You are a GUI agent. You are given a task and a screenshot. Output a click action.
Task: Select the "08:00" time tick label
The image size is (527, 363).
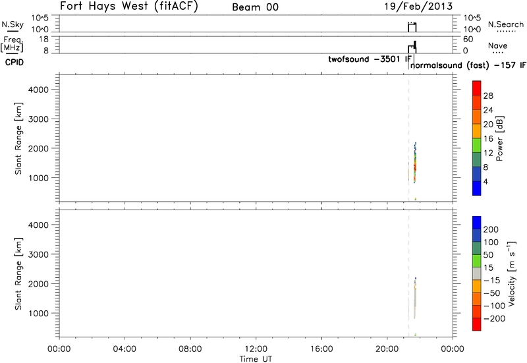point(190,349)
